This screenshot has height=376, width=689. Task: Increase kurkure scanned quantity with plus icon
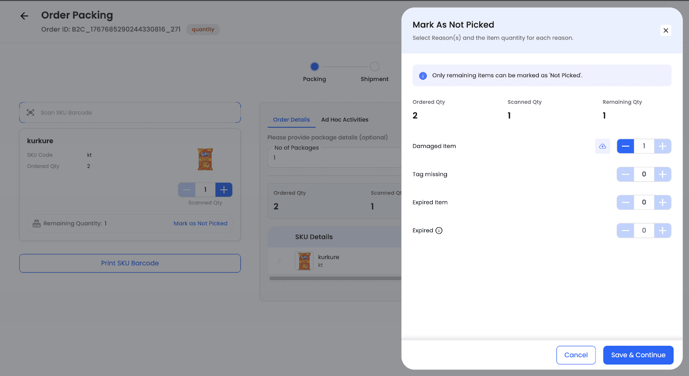(x=223, y=190)
